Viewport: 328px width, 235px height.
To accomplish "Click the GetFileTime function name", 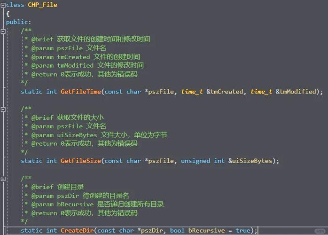I will click(x=80, y=92).
